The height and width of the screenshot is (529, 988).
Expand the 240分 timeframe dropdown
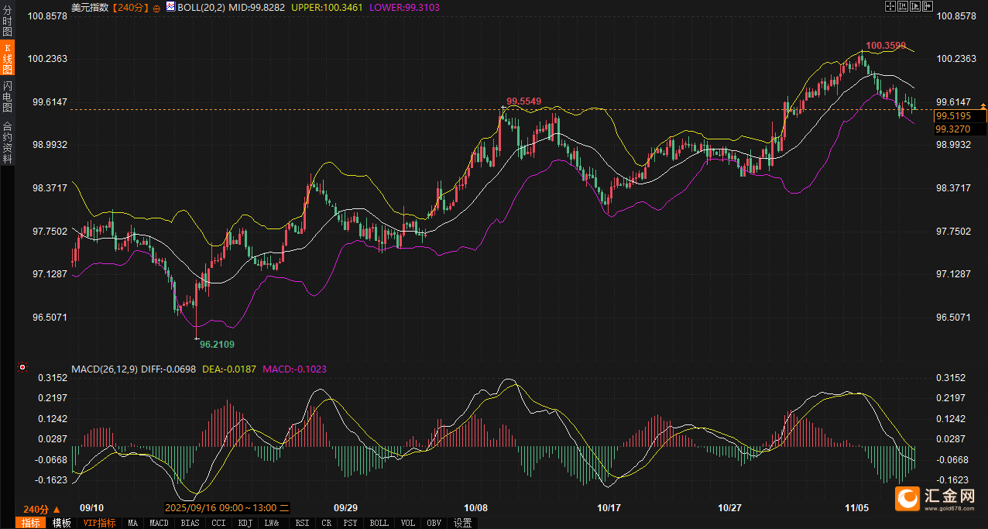[x=42, y=509]
